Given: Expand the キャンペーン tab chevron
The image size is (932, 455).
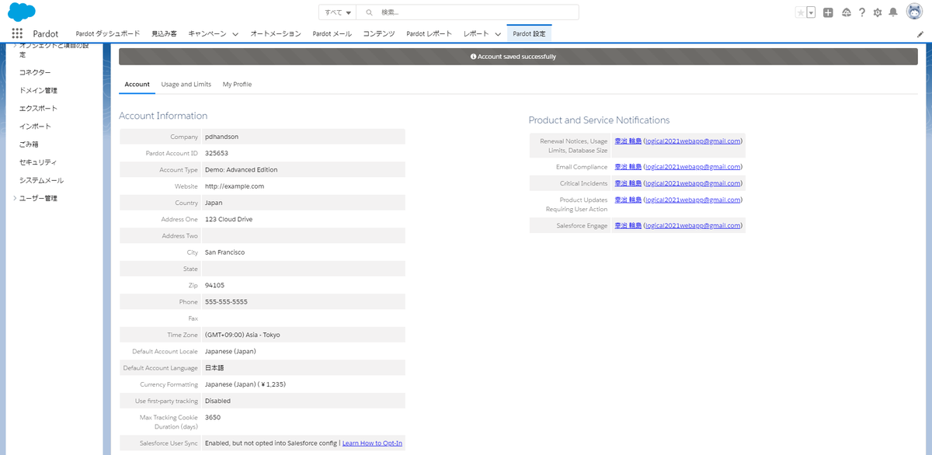Looking at the screenshot, I should (x=235, y=34).
